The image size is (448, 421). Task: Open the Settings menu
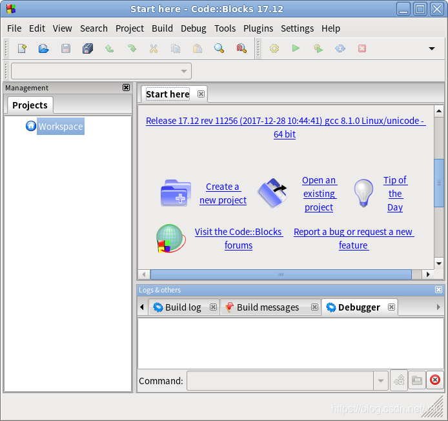[297, 28]
